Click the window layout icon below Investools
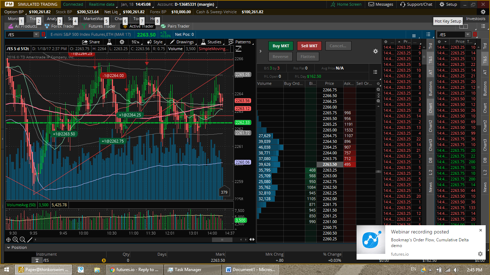The image size is (490, 275). [463, 26]
